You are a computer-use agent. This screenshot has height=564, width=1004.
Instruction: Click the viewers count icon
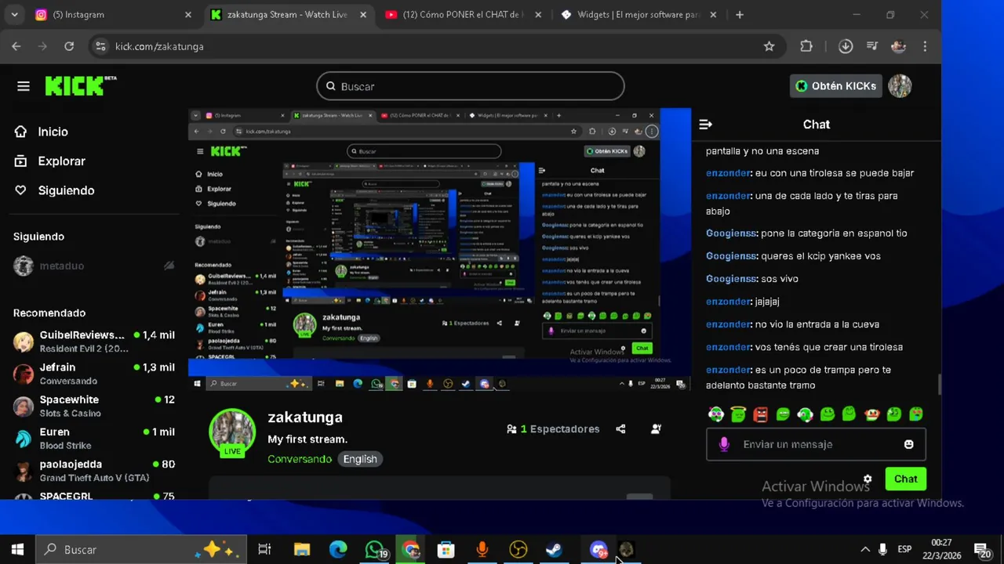tap(511, 429)
